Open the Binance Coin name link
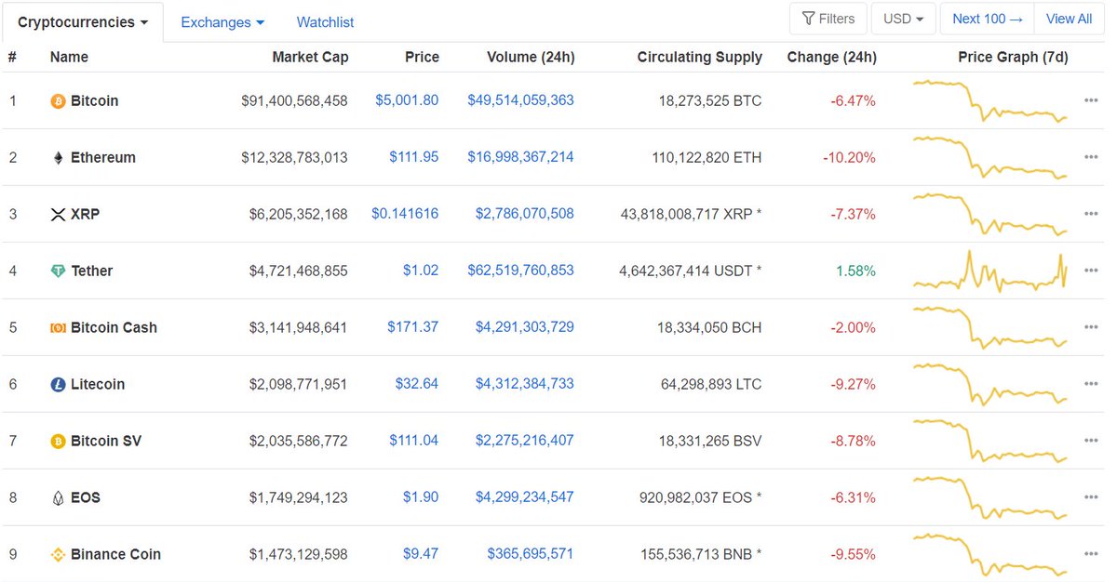The height and width of the screenshot is (582, 1117). click(x=115, y=555)
